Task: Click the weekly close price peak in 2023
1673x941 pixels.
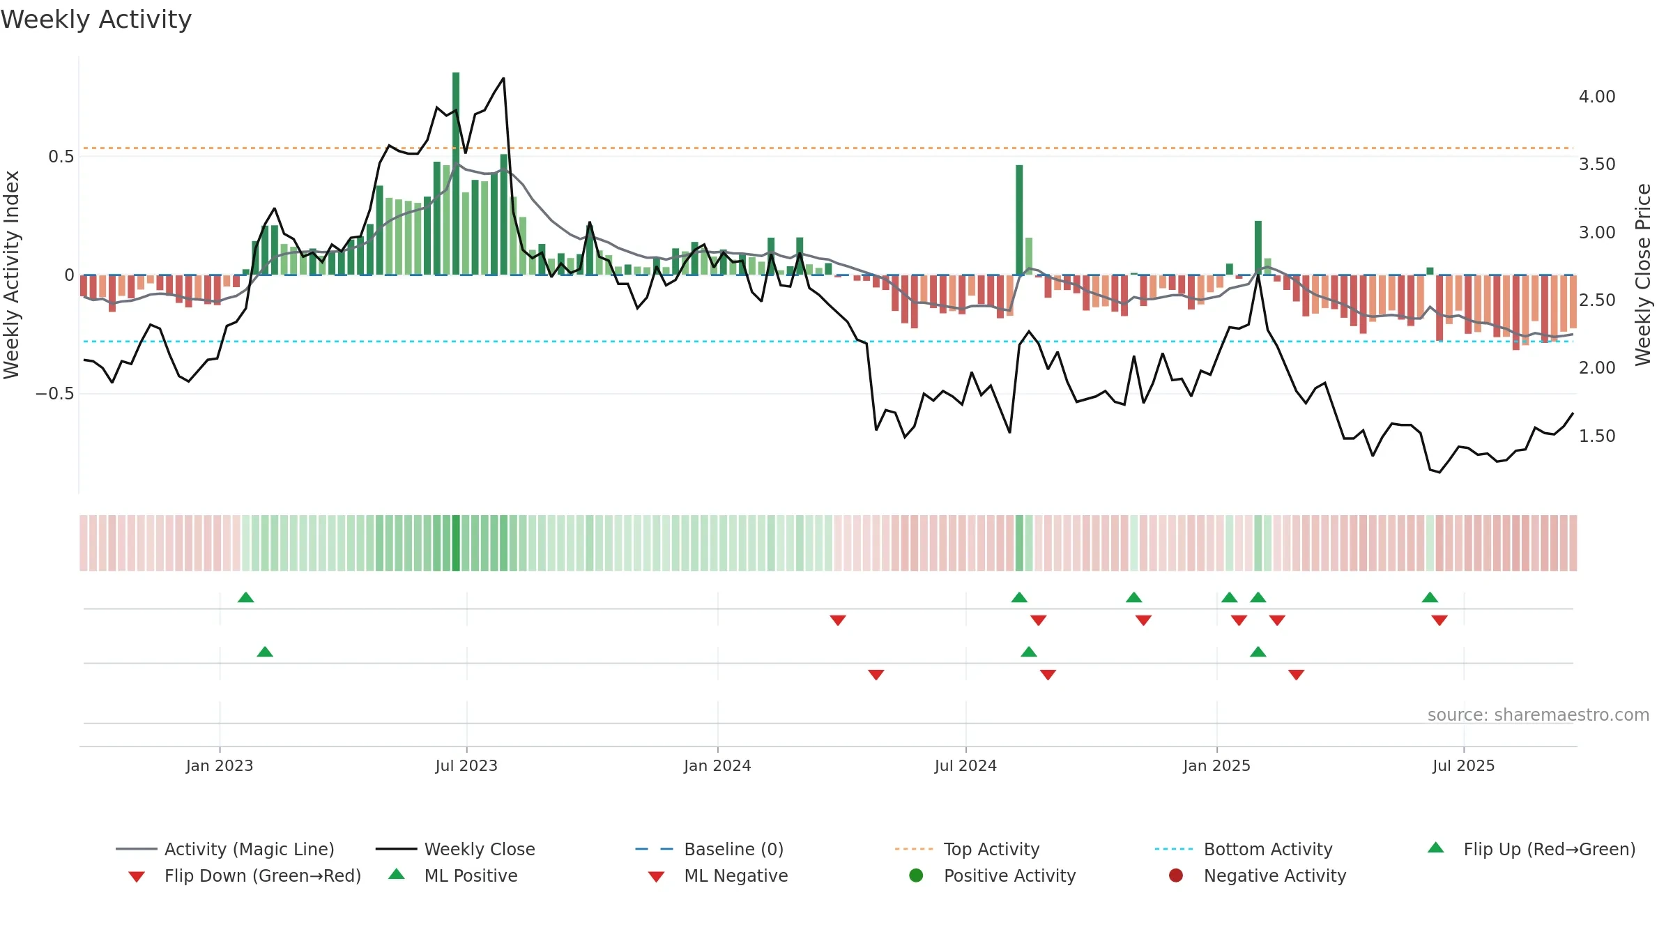Action: pyautogui.click(x=503, y=78)
